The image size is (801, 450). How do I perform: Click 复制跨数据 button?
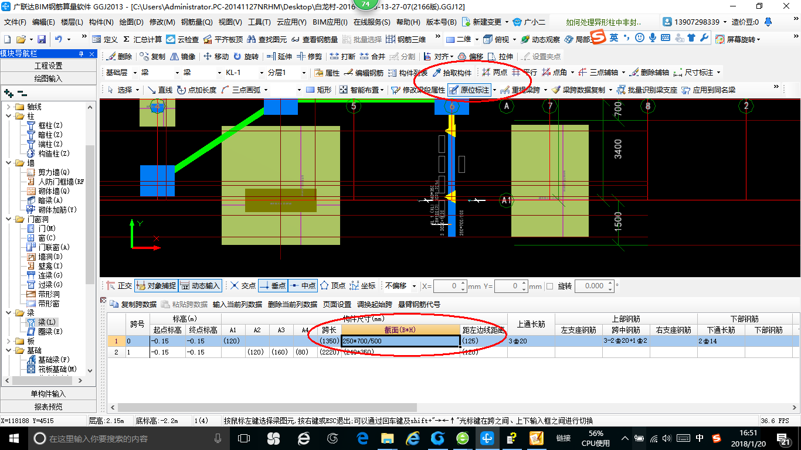tap(134, 304)
